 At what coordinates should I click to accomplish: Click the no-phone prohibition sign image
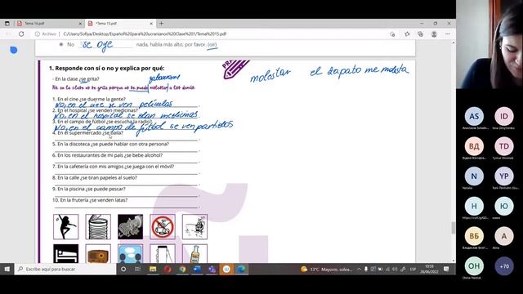[x=163, y=227]
